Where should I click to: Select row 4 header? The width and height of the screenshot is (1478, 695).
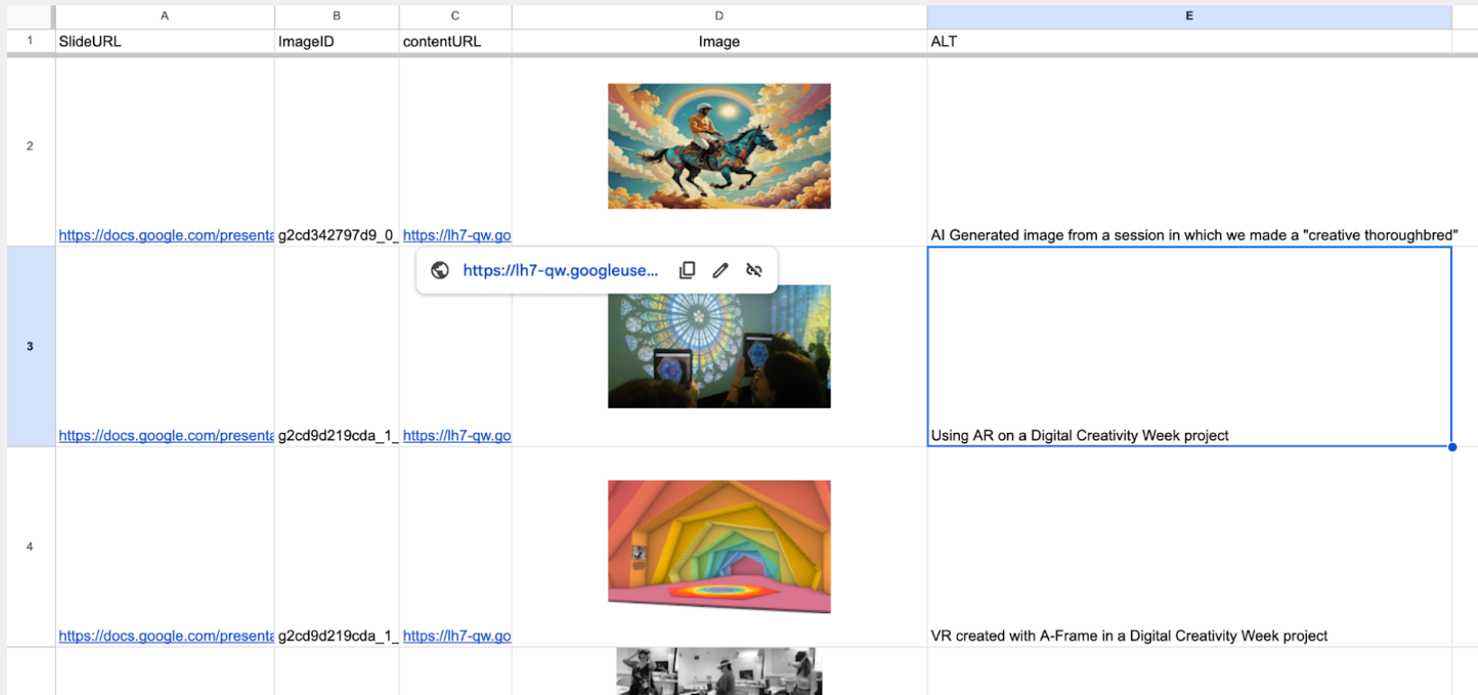(x=30, y=546)
